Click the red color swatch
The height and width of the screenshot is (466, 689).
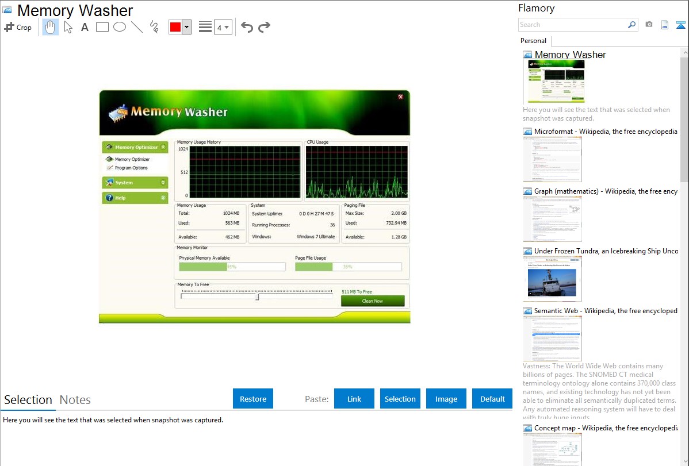[x=175, y=27]
